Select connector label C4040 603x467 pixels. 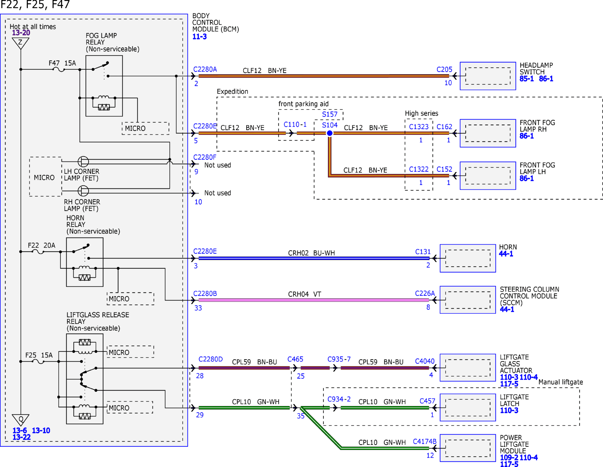coord(425,361)
